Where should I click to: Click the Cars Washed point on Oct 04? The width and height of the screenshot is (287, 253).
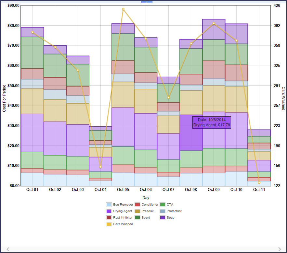[x=100, y=167]
